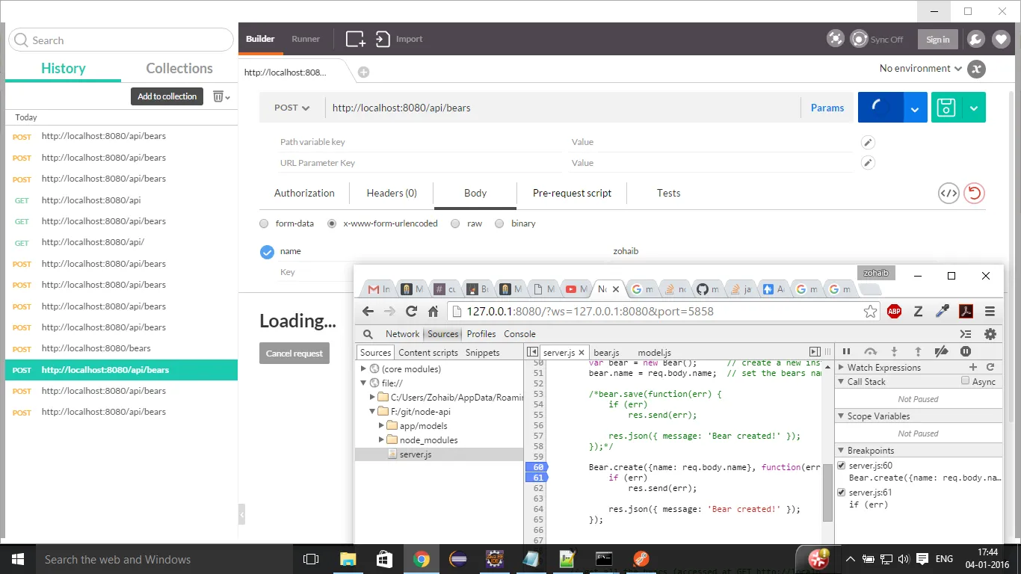This screenshot has width=1021, height=574.
Task: Edit the path variable row
Action: 868,142
